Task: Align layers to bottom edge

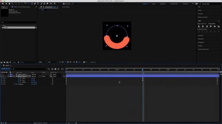Action: coord(219,27)
